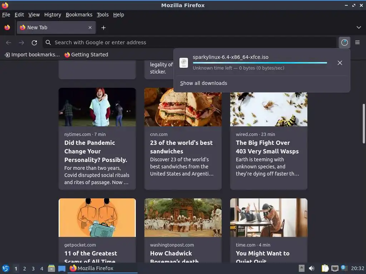Open the pandemic personality article thumbnail
This screenshot has width=366, height=274.
click(x=97, y=107)
